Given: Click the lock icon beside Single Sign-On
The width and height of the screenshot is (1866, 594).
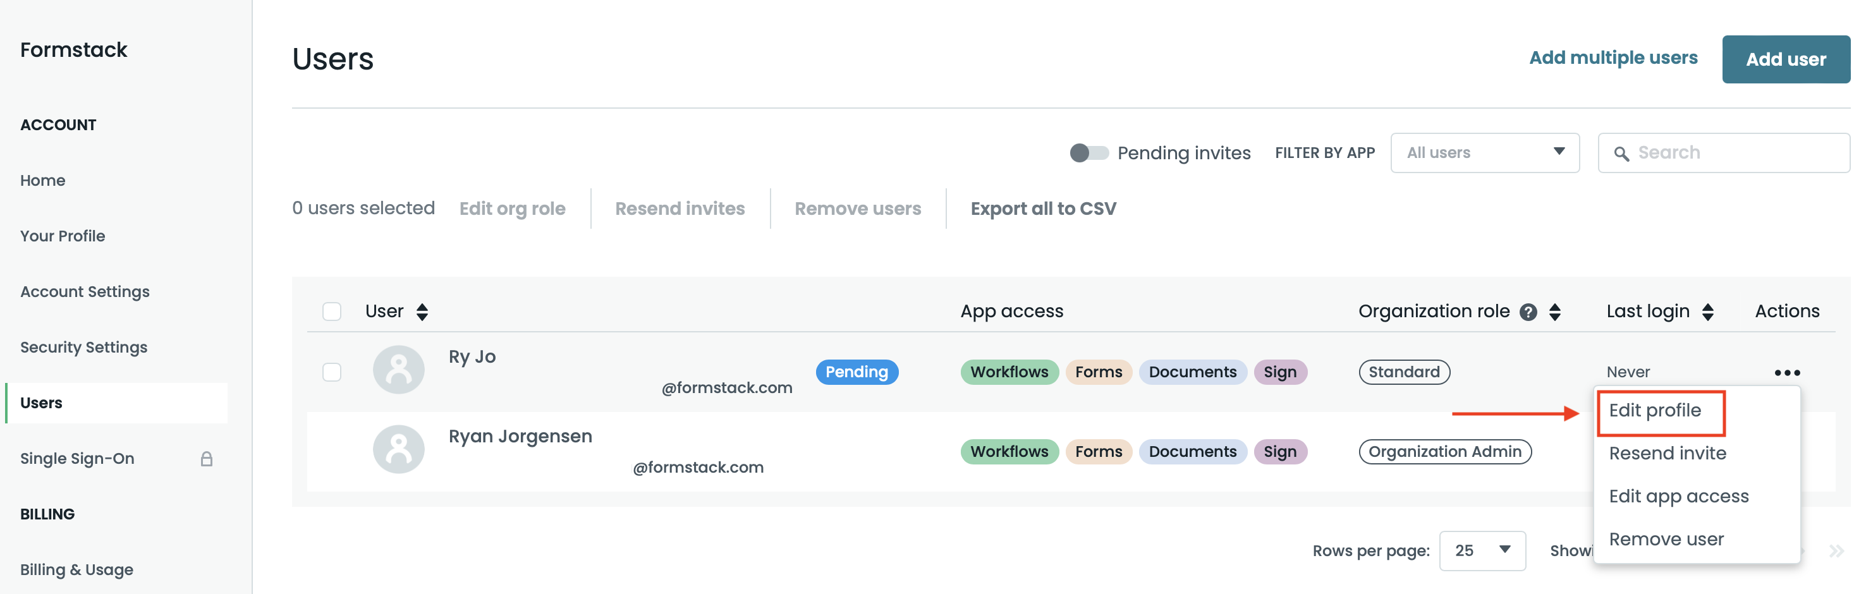Looking at the screenshot, I should [207, 459].
